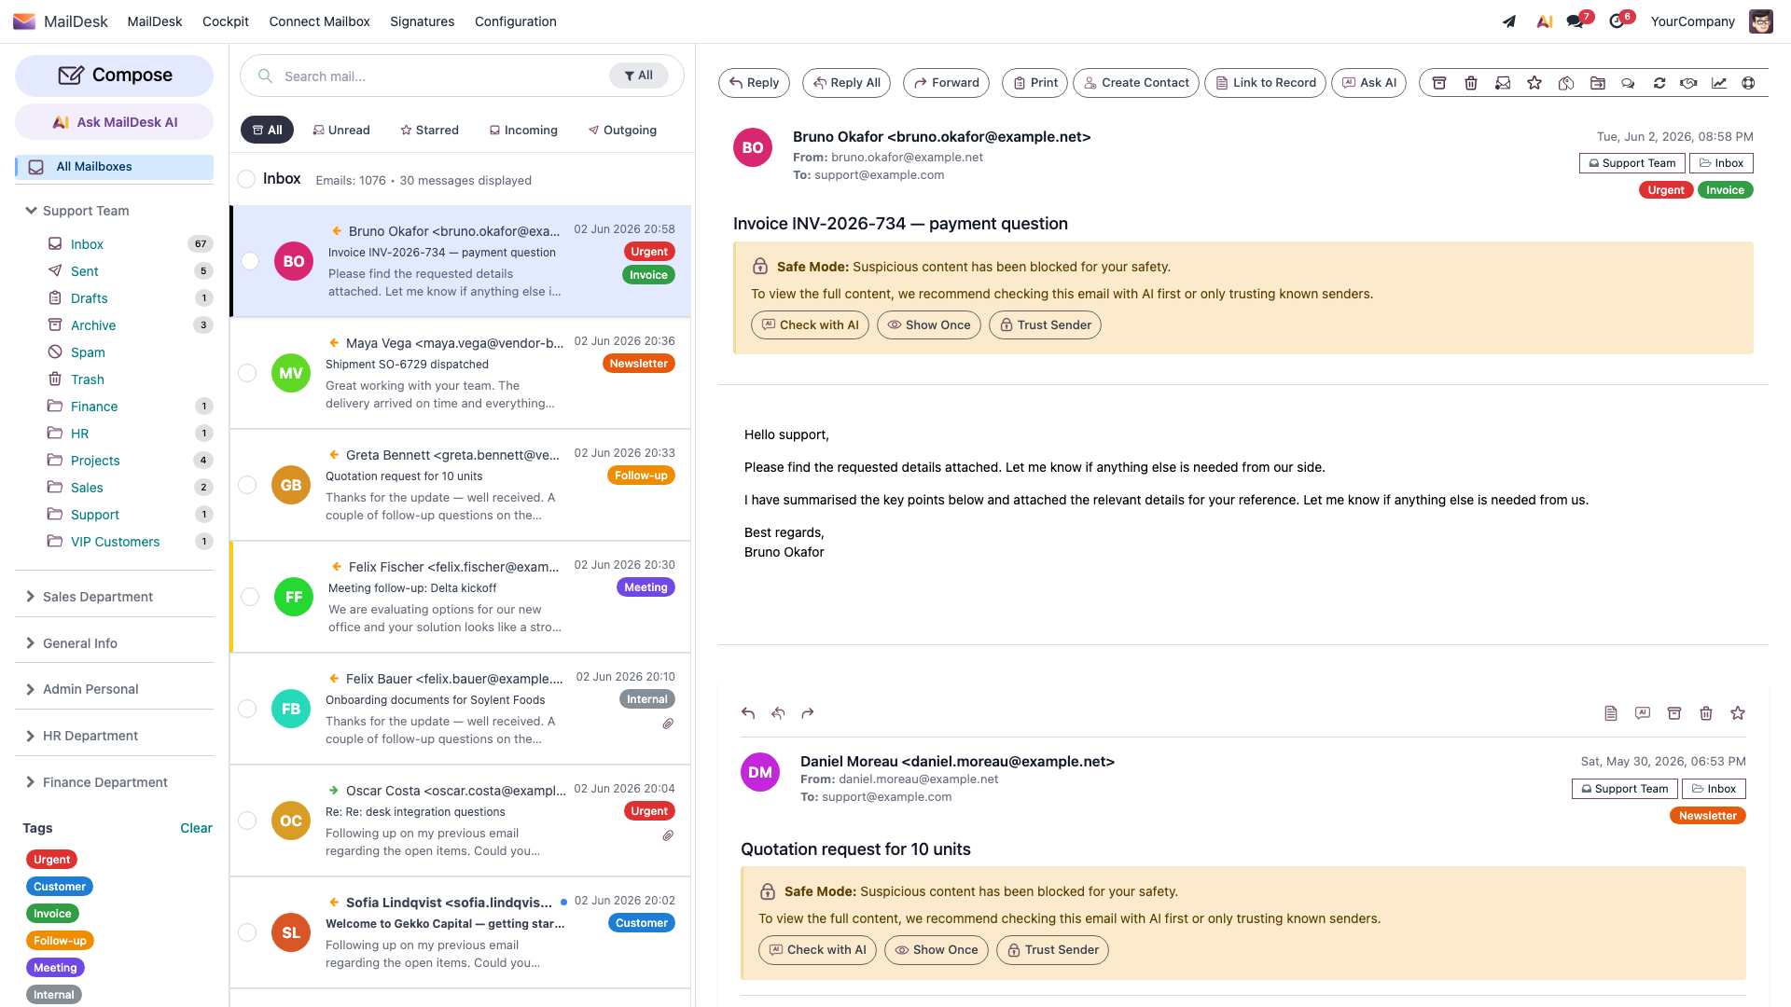Click Link to Record button
This screenshot has height=1007, width=1791.
pos(1265,83)
